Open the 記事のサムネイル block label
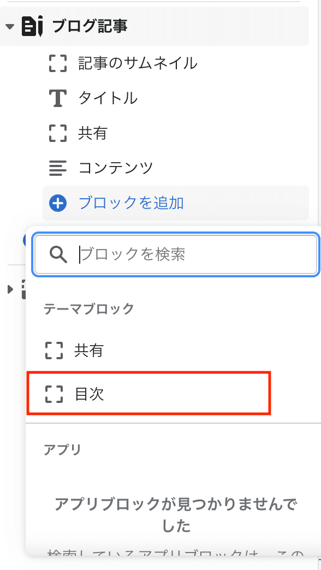 (138, 63)
